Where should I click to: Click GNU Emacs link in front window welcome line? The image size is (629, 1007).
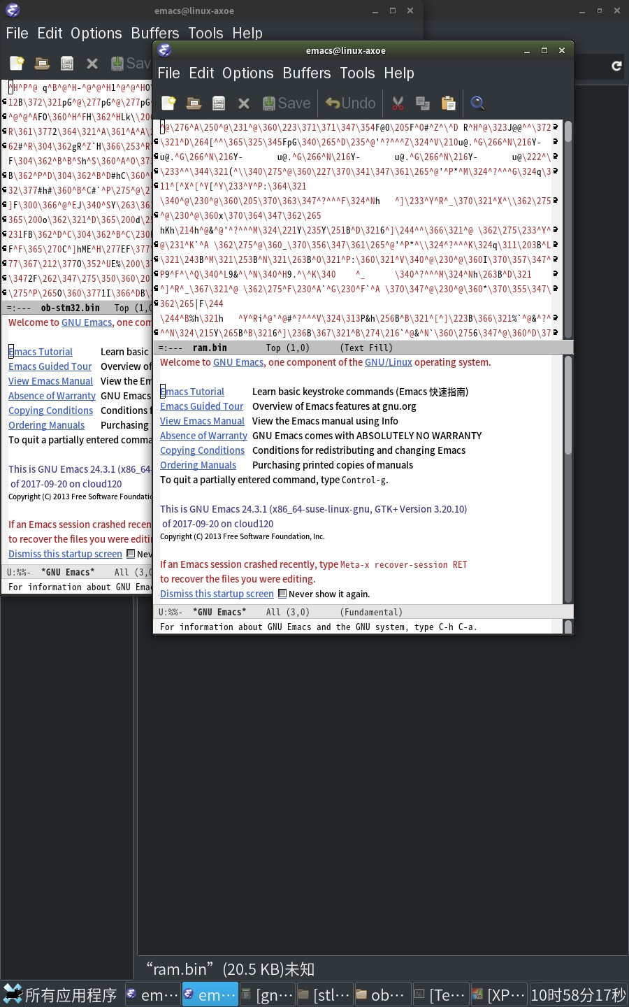pos(238,362)
